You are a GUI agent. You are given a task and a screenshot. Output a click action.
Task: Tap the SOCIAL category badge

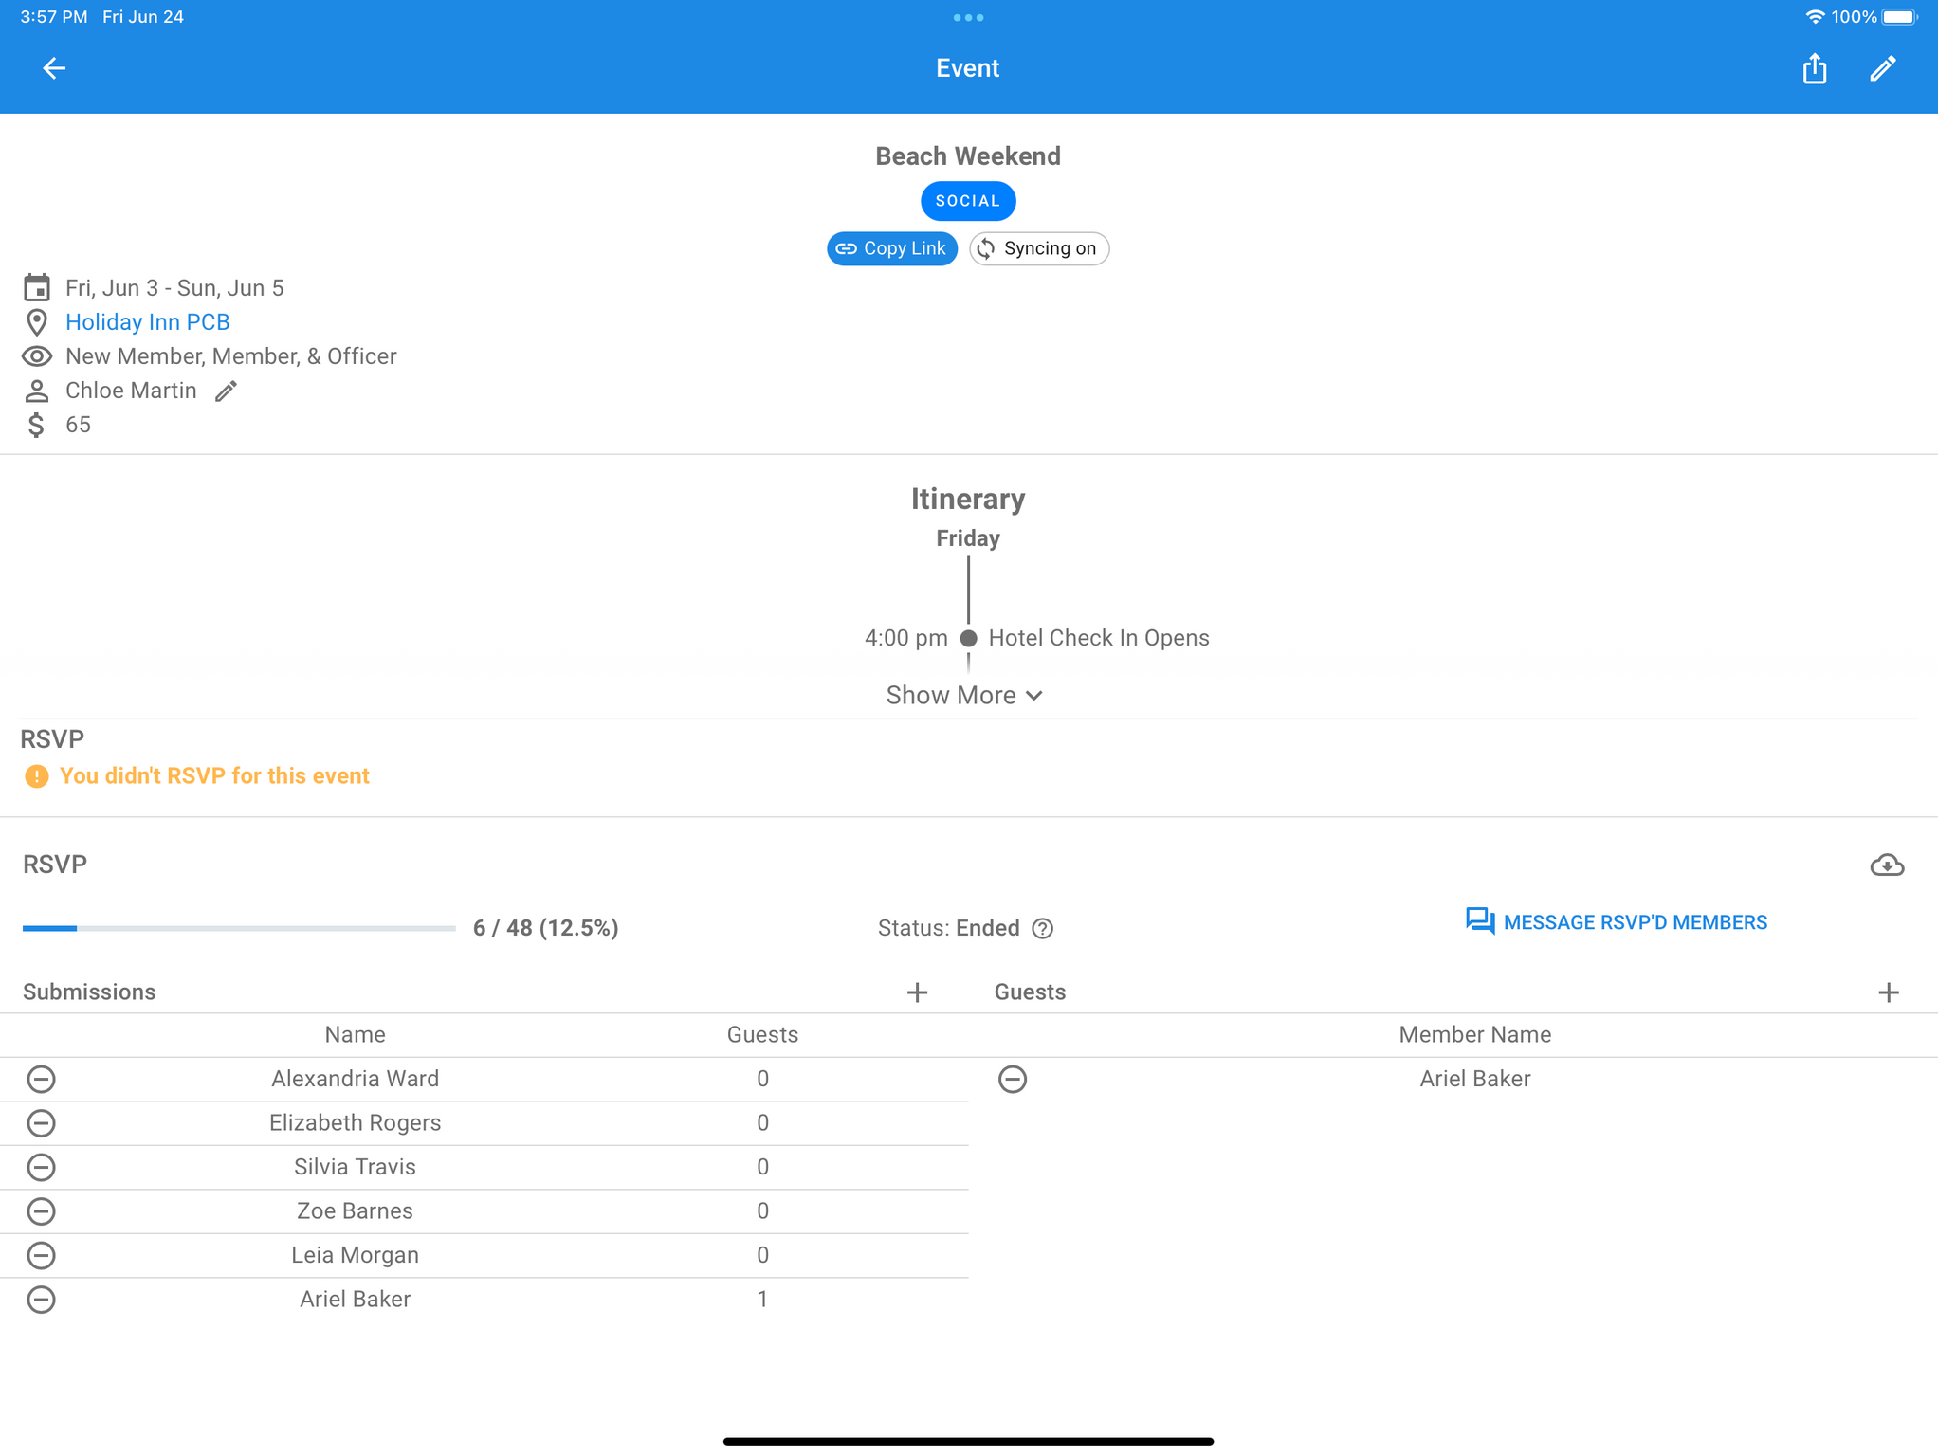pos(967,201)
